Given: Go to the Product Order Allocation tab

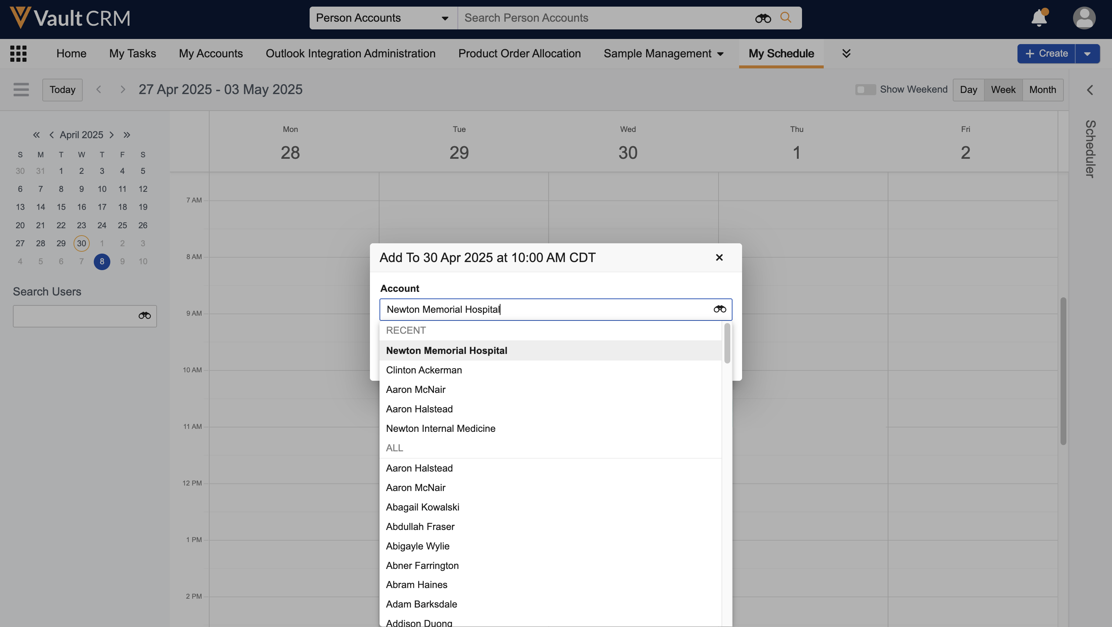Looking at the screenshot, I should [x=519, y=54].
